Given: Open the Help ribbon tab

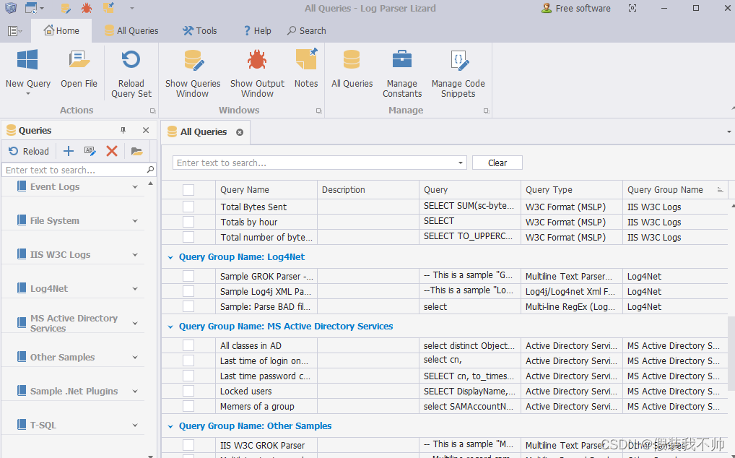Looking at the screenshot, I should [x=257, y=30].
